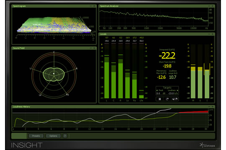Click the Short Term reading -19.8
The image size is (226, 150).
click(x=167, y=66)
